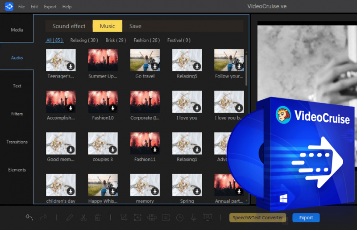357x230 pixels.
Task: Download the Spring track
Action: [197, 191]
